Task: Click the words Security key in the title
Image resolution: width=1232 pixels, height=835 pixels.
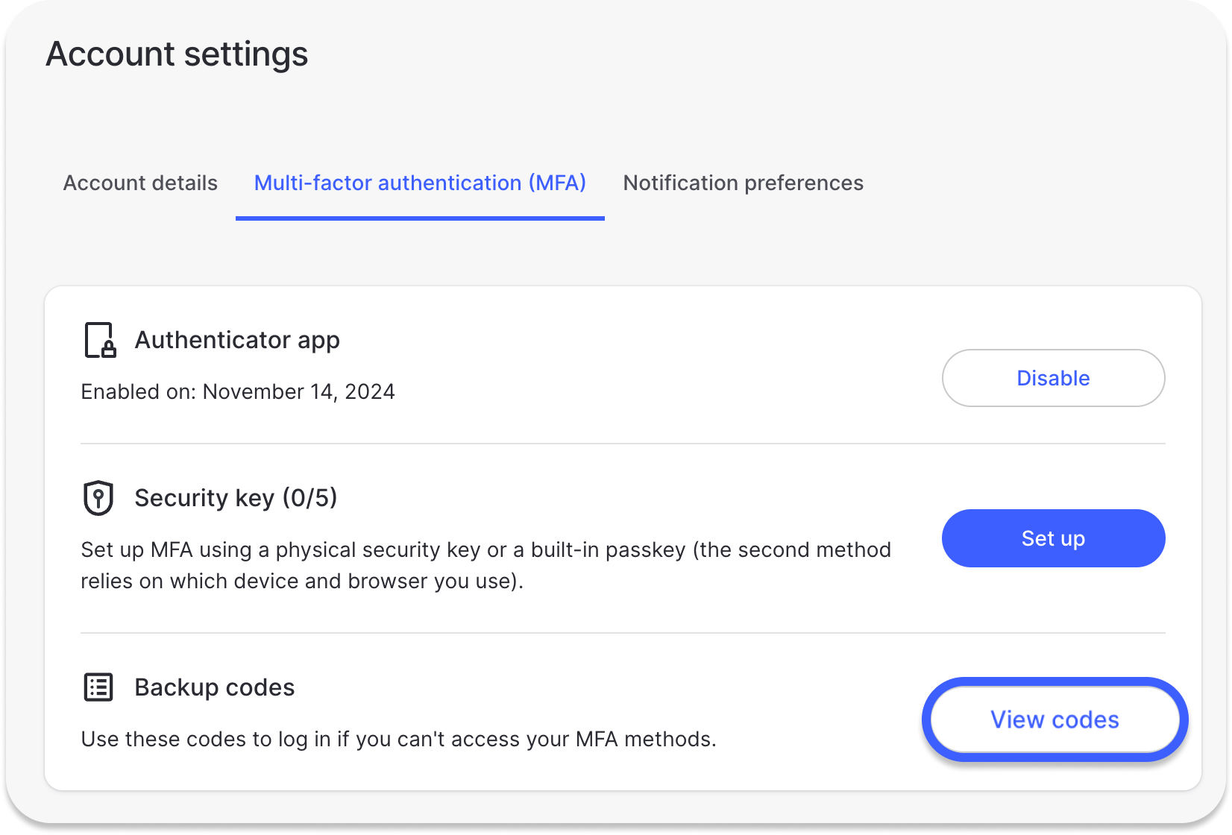Action: (204, 498)
